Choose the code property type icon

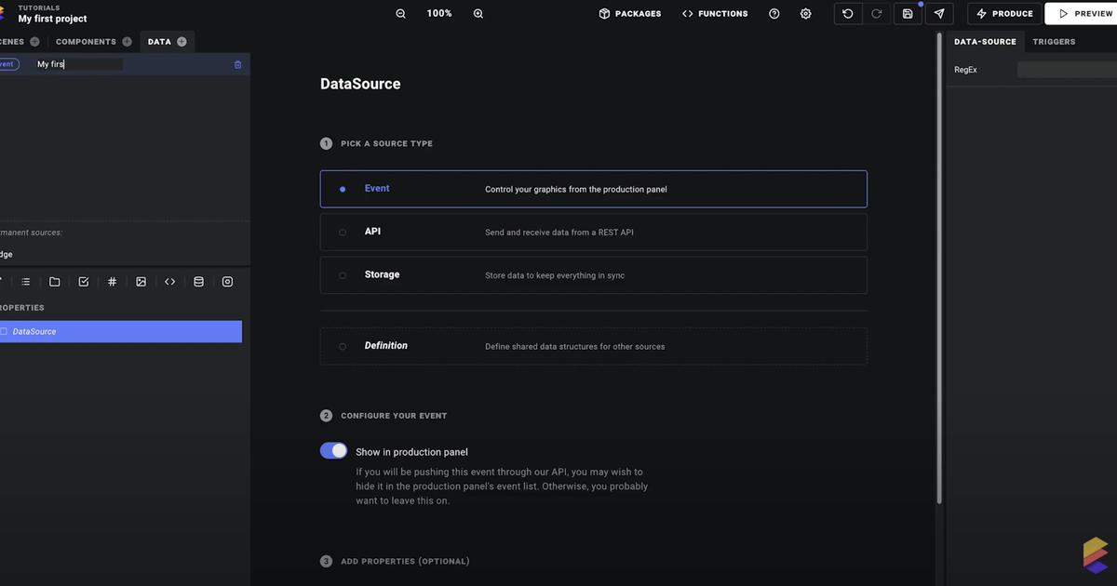click(169, 281)
